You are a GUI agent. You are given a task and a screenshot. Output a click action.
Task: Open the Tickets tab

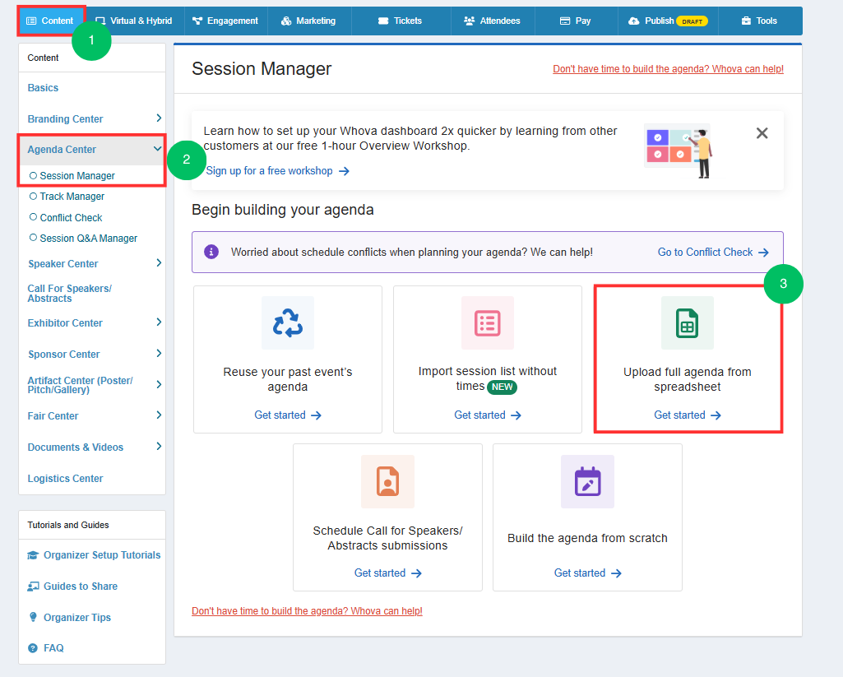coord(401,21)
